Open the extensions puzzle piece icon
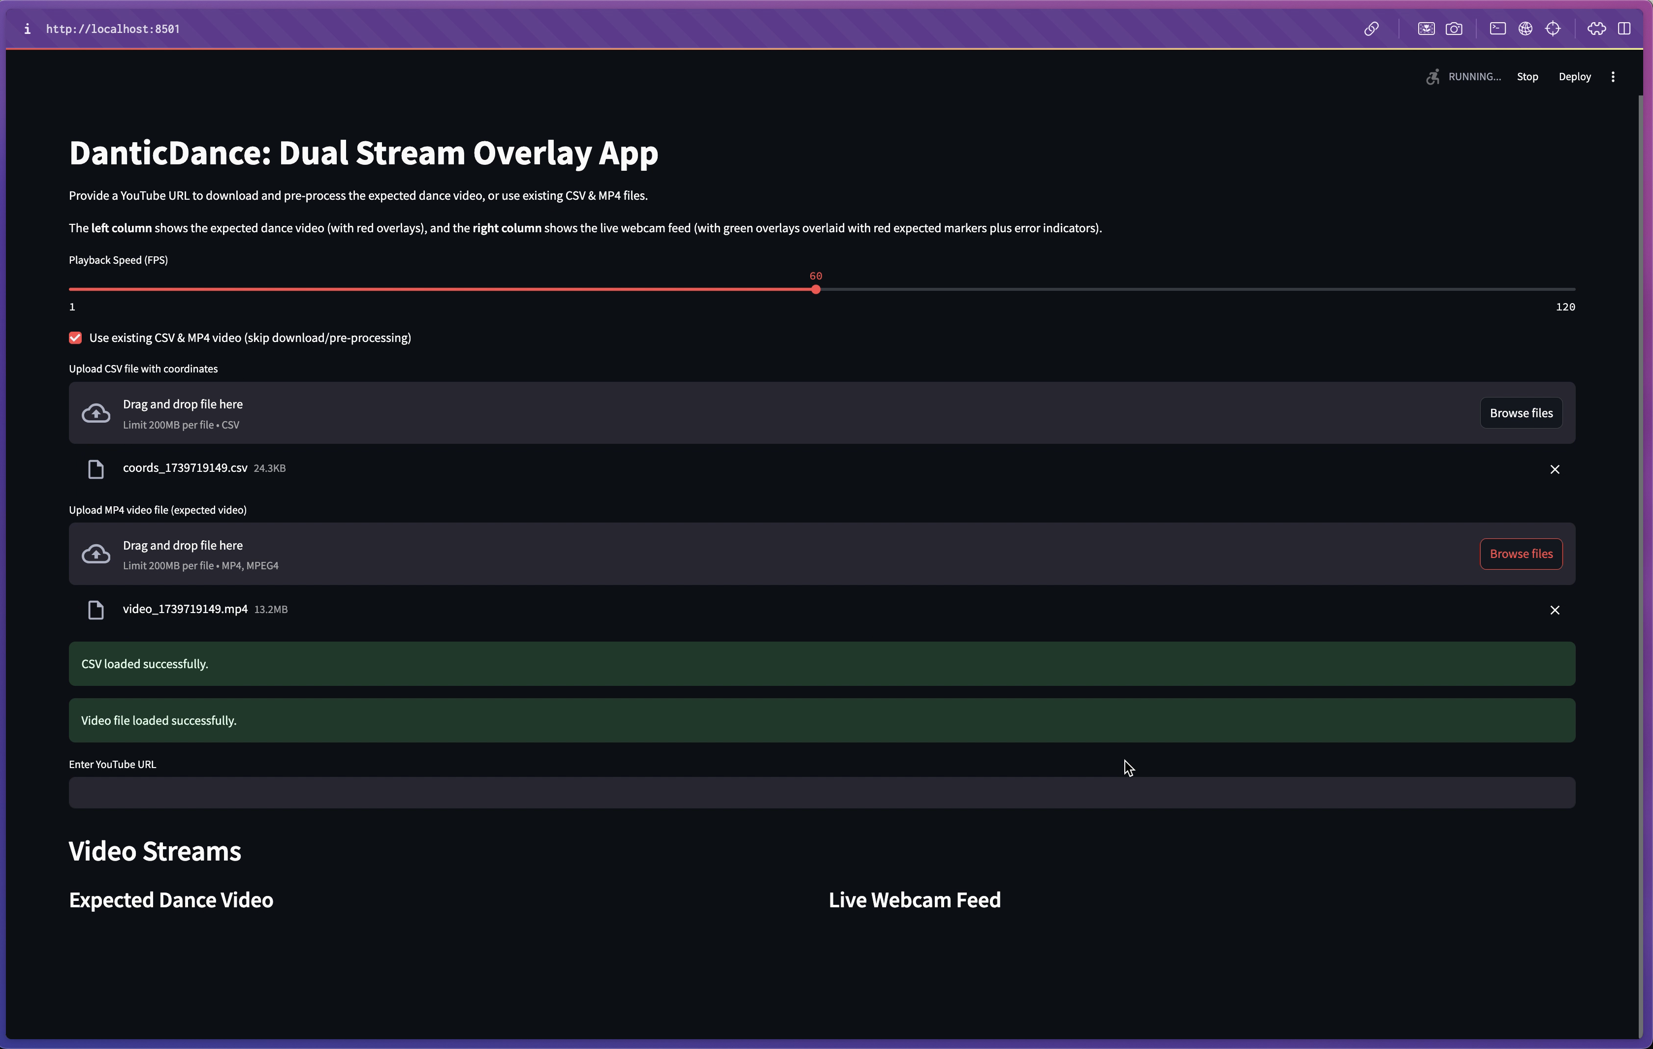Image resolution: width=1653 pixels, height=1049 pixels. [x=1596, y=29]
